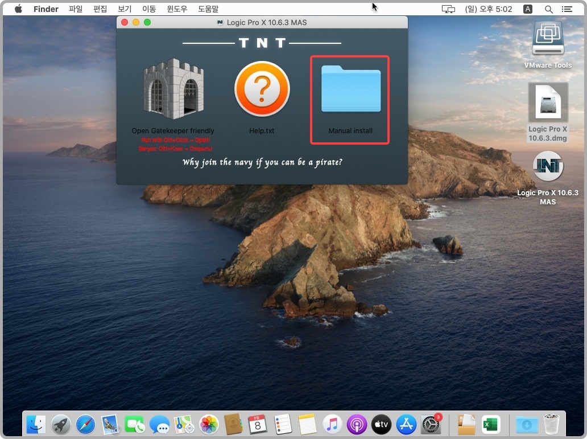Open Spotlight search in menu bar

point(548,9)
